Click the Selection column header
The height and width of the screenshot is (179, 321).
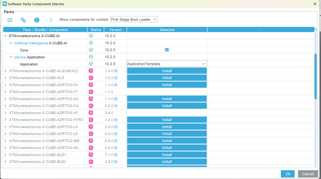167,29
